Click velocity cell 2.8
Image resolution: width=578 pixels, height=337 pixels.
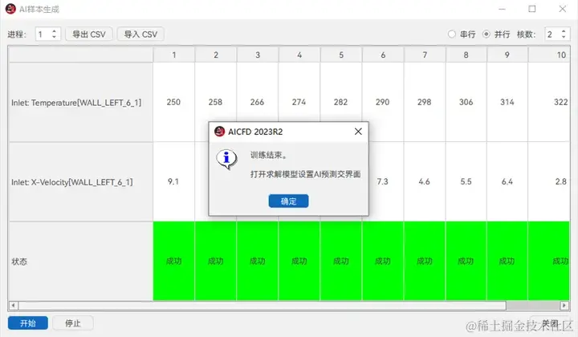549,181
